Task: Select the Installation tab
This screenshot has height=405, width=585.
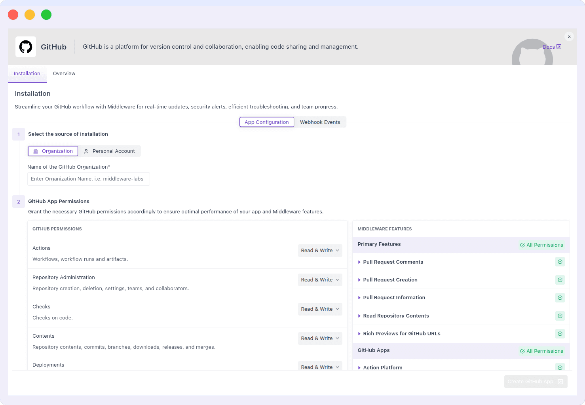Action: (x=27, y=74)
